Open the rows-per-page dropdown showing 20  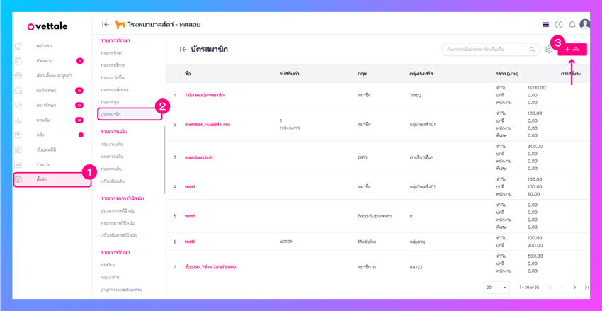tap(496, 288)
